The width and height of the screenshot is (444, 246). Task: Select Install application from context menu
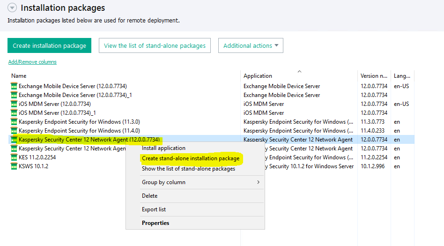[x=163, y=148]
